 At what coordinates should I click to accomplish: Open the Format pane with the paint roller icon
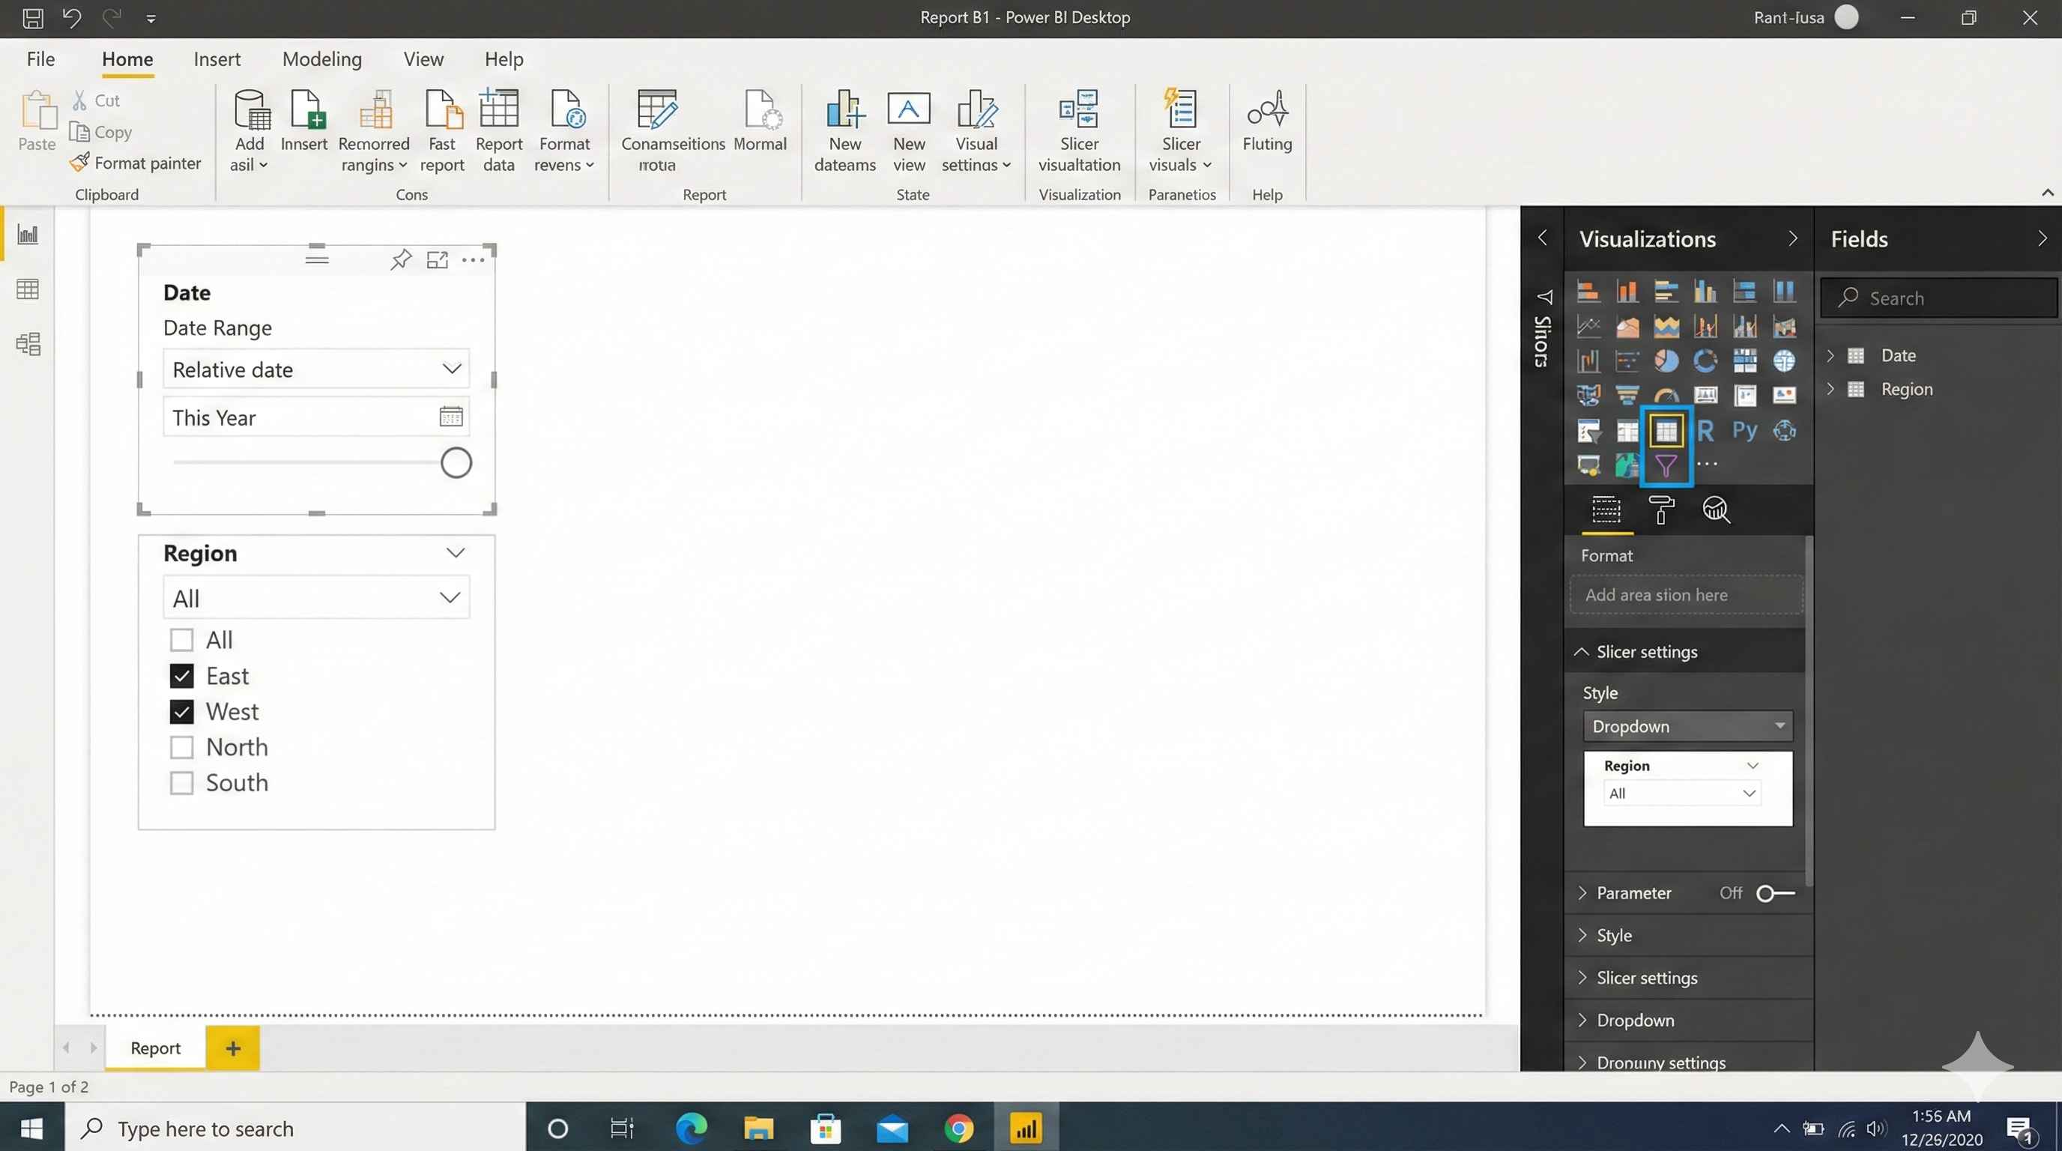point(1662,510)
